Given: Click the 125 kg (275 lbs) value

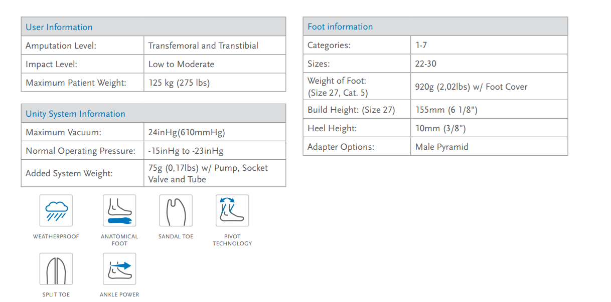Looking at the screenshot, I should click(179, 83).
